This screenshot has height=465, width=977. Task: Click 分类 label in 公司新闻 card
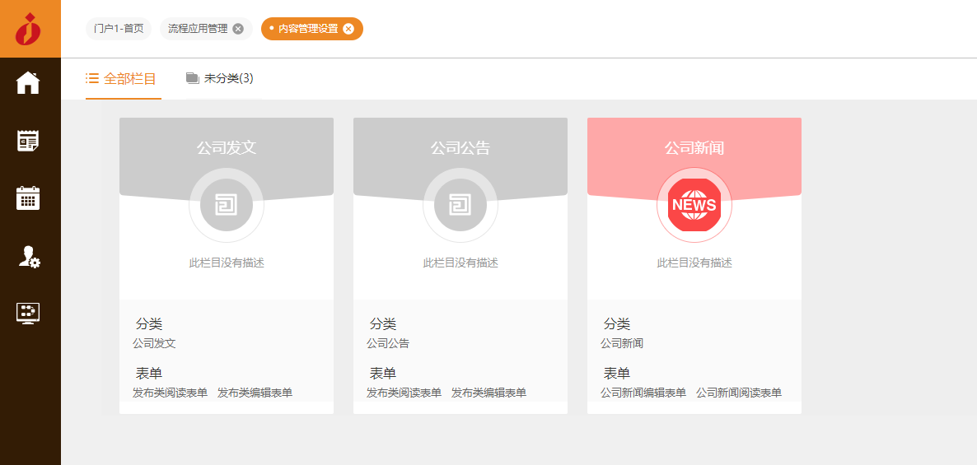tap(617, 323)
